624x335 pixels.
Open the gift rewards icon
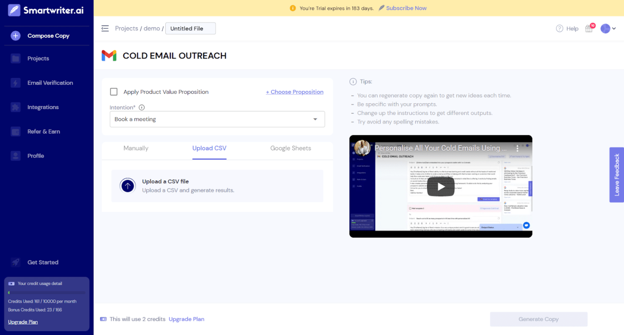pos(589,28)
